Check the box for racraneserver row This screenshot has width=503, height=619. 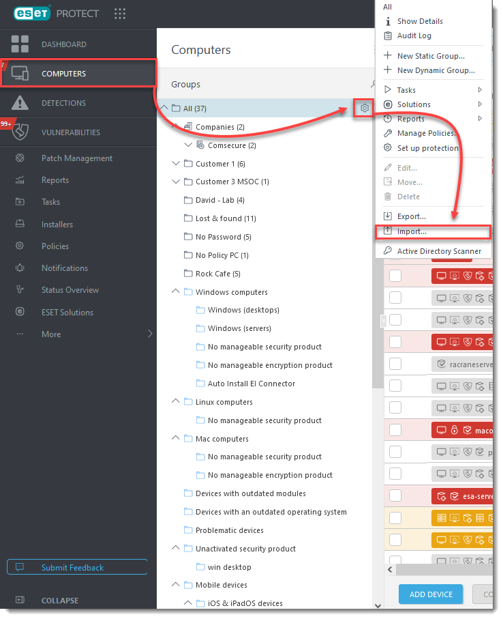pyautogui.click(x=395, y=364)
